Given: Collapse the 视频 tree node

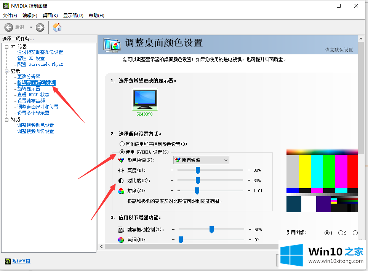Looking at the screenshot, I should point(7,120).
